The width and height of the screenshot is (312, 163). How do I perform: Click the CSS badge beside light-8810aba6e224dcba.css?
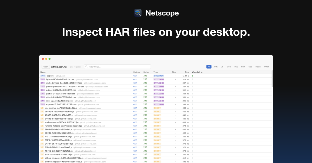pyautogui.click(x=43, y=79)
